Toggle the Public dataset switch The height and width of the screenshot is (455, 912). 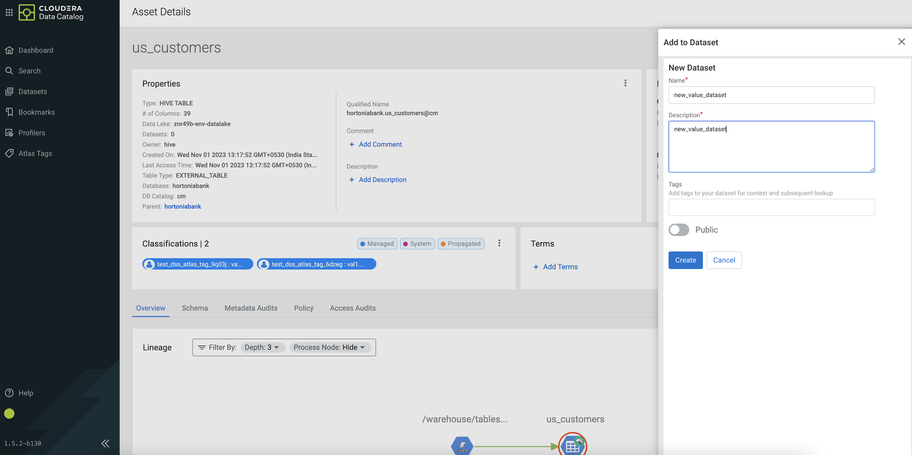click(x=678, y=230)
